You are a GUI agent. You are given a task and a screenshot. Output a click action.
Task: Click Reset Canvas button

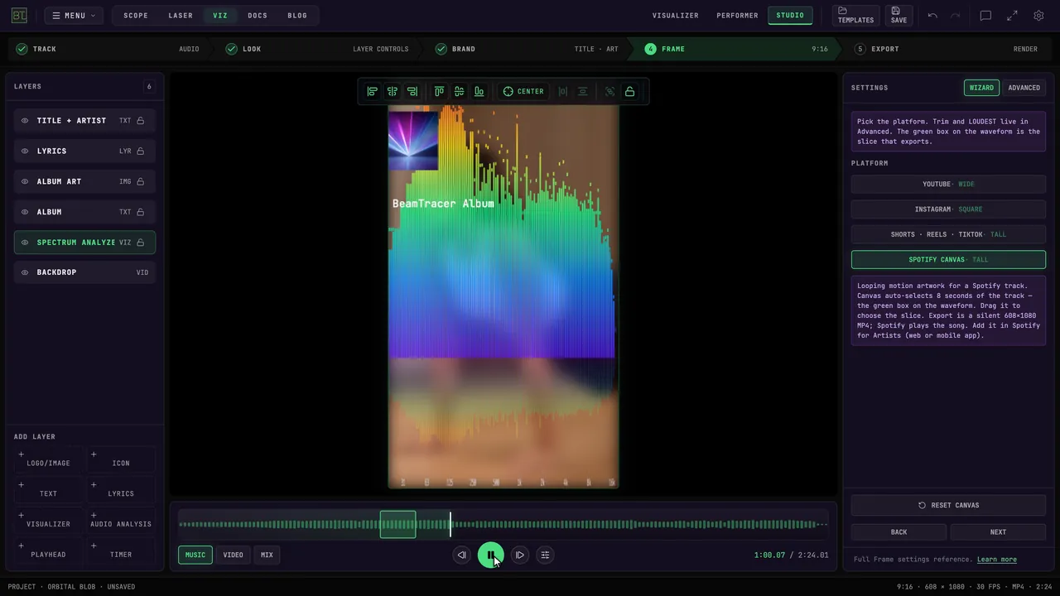point(948,505)
